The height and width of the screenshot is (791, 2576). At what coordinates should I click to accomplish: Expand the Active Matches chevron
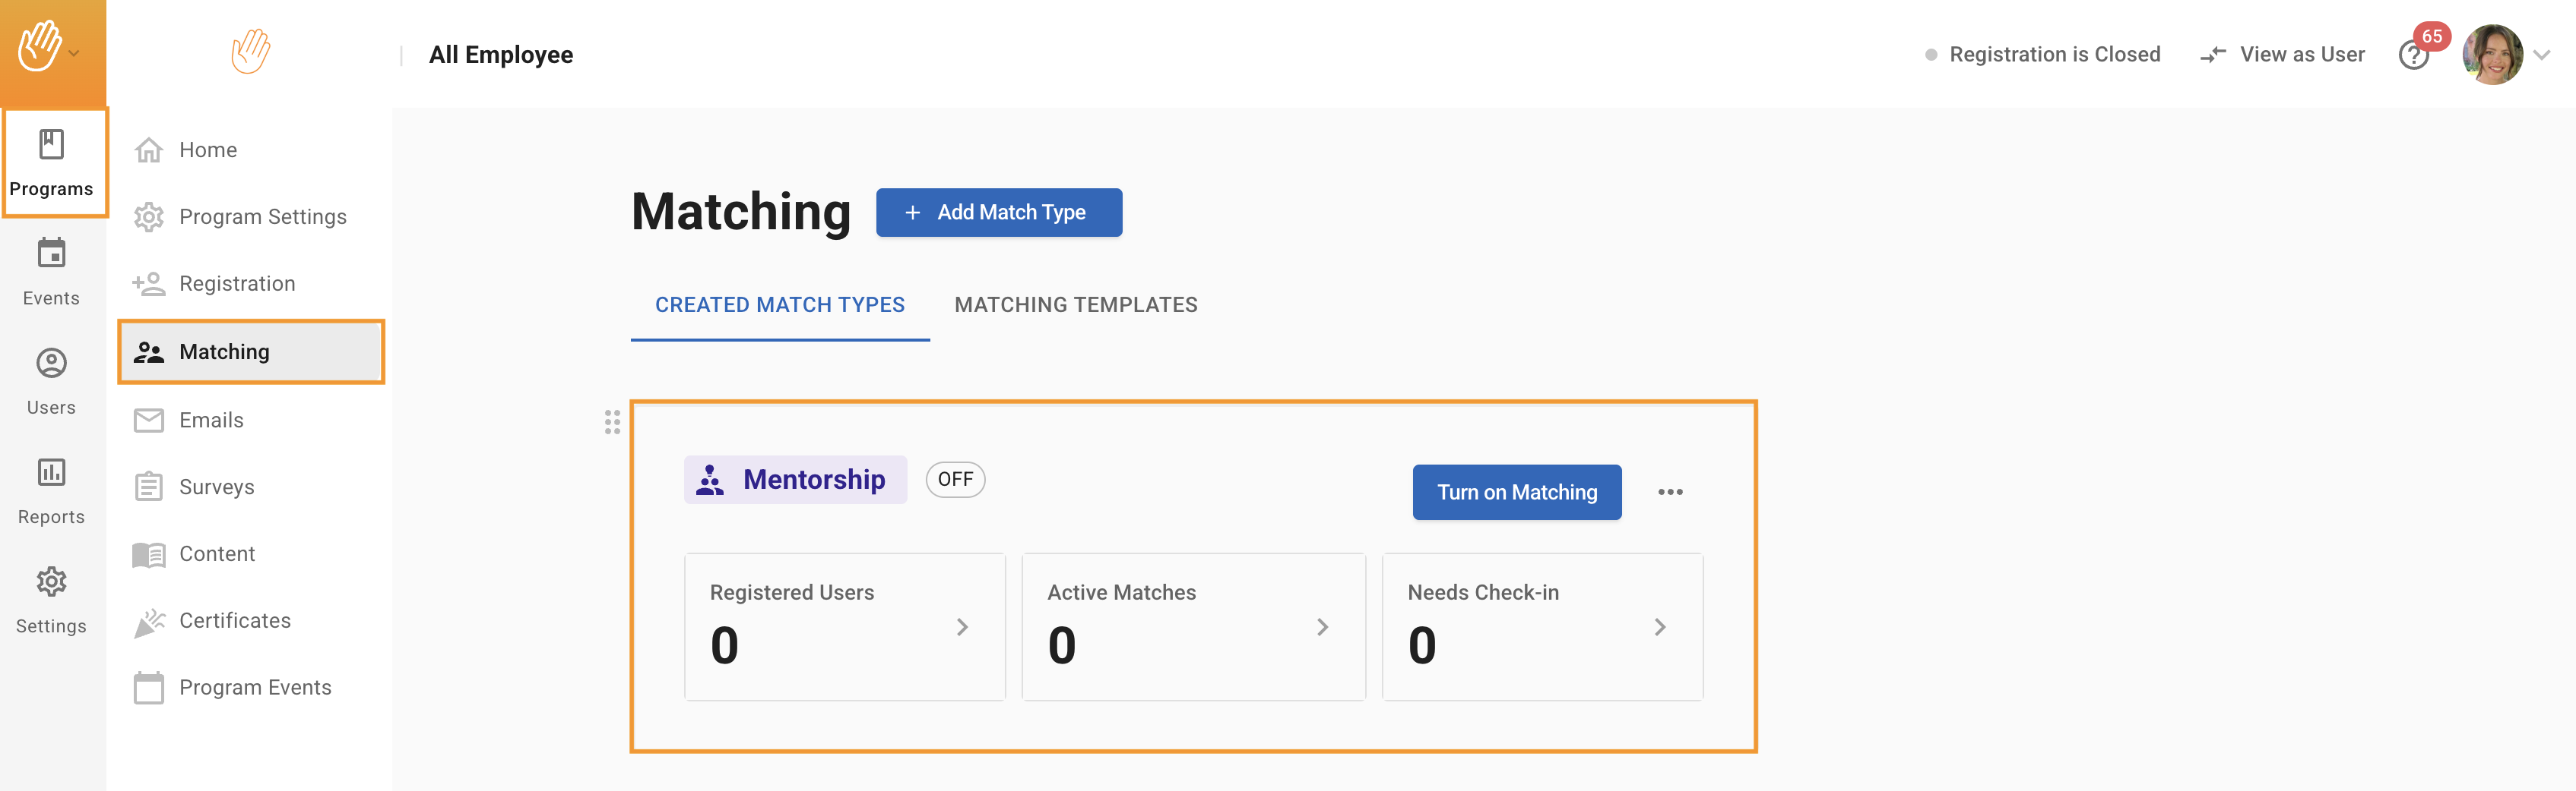pyautogui.click(x=1322, y=627)
